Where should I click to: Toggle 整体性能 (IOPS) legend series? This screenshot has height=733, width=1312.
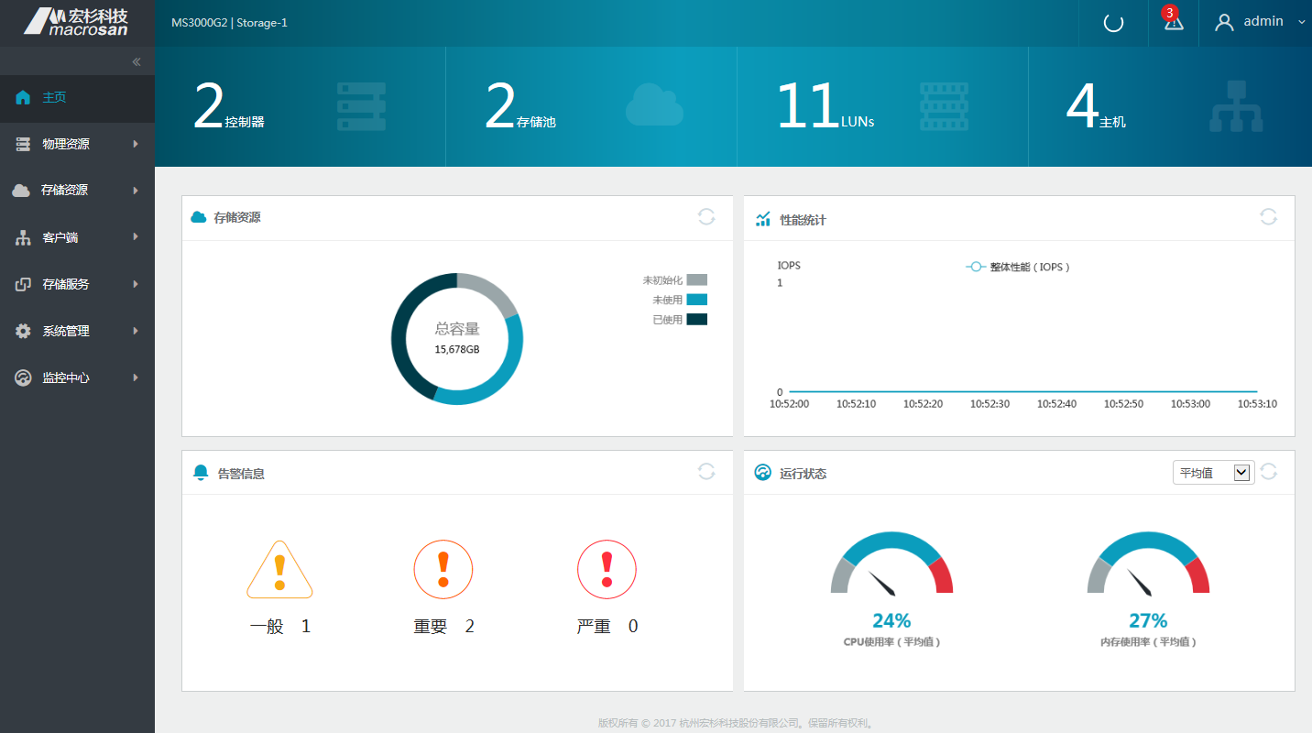[x=1018, y=267]
